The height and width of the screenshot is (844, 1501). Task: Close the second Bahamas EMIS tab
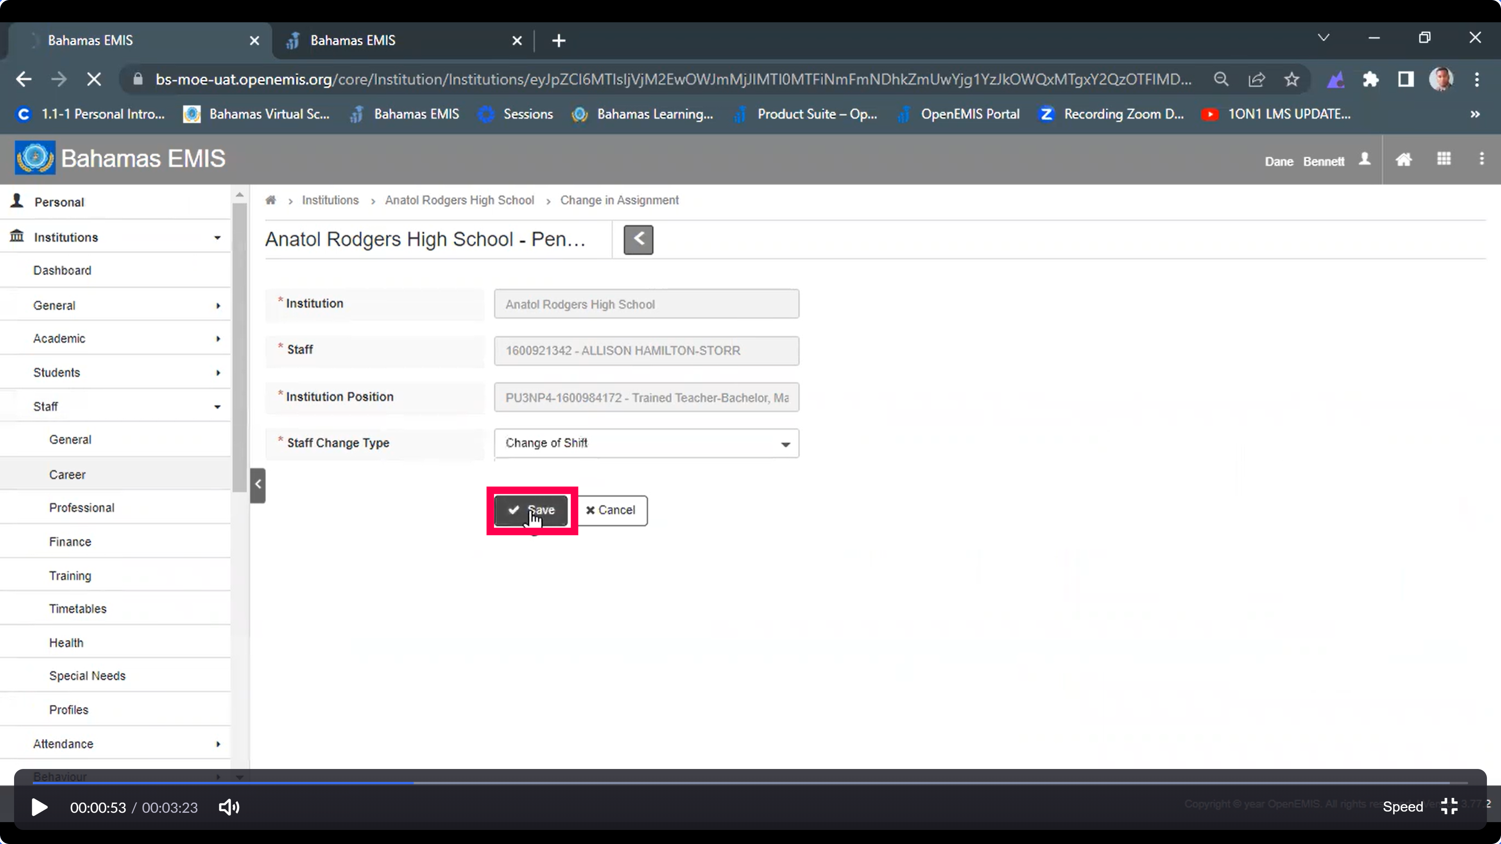pyautogui.click(x=517, y=41)
